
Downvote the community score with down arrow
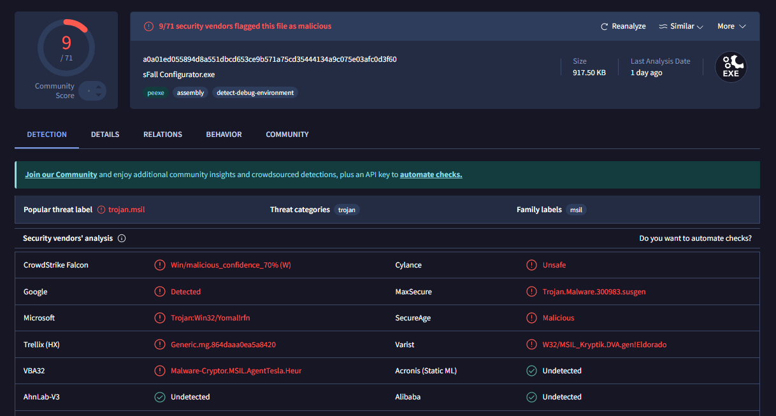[x=99, y=96]
